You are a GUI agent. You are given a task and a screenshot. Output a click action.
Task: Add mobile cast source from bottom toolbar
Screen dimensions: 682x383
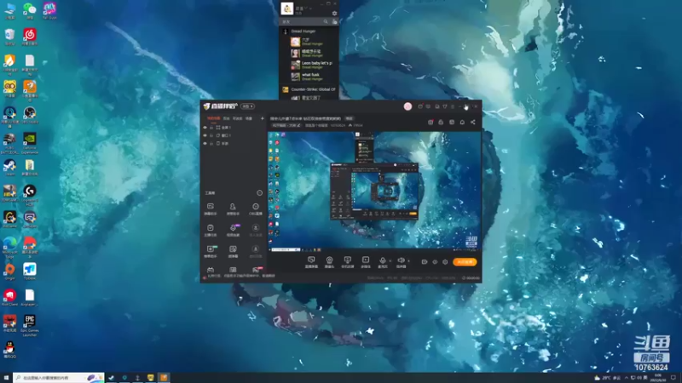(x=348, y=262)
